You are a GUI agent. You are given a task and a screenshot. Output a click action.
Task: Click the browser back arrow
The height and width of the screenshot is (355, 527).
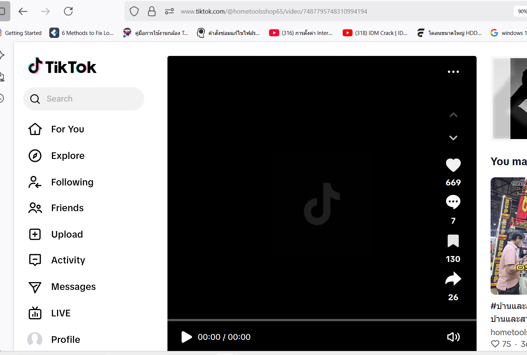click(23, 11)
